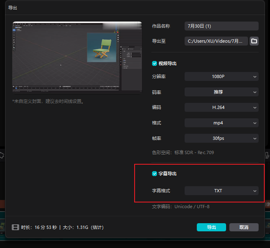Click the 作品名称 text field
Viewport: 270px width, 248px height.
coord(221,26)
